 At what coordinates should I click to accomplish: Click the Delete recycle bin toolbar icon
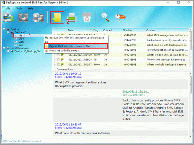click(x=87, y=17)
